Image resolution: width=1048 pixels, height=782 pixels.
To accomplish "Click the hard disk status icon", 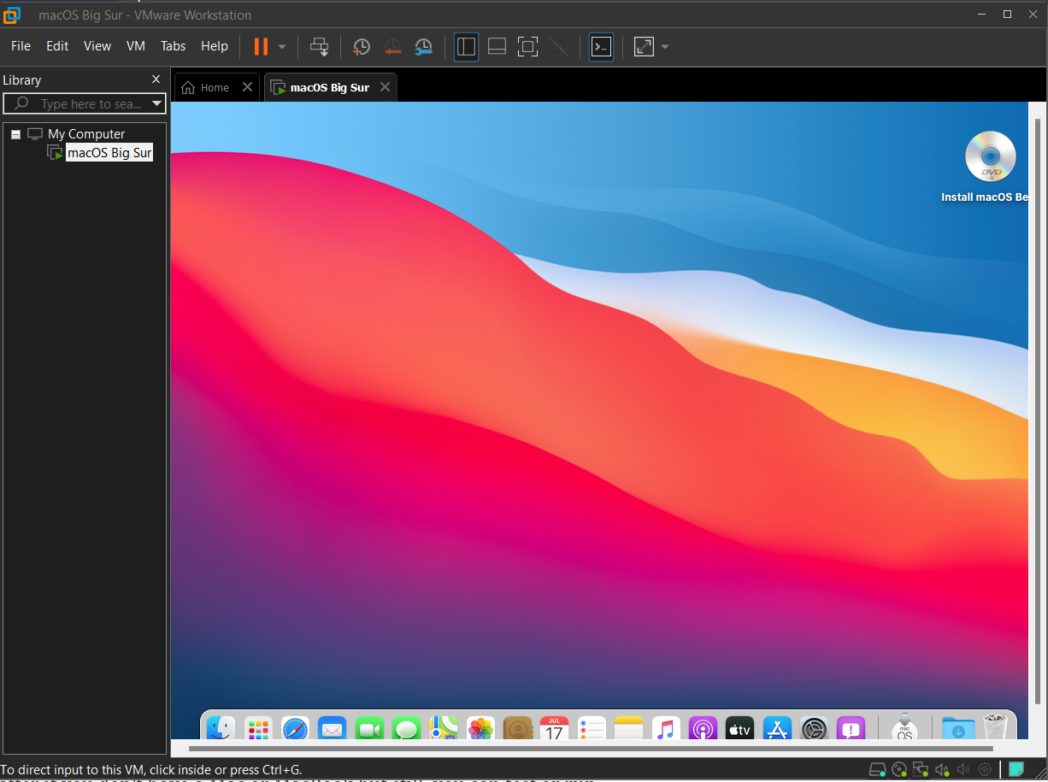I will (877, 769).
